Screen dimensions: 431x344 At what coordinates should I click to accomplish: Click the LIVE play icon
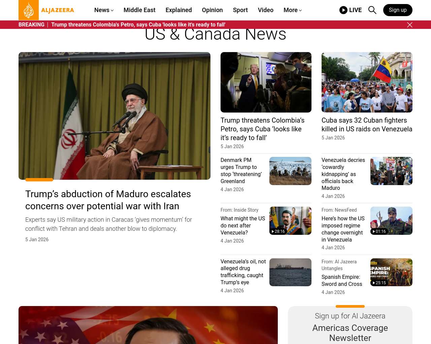[343, 10]
